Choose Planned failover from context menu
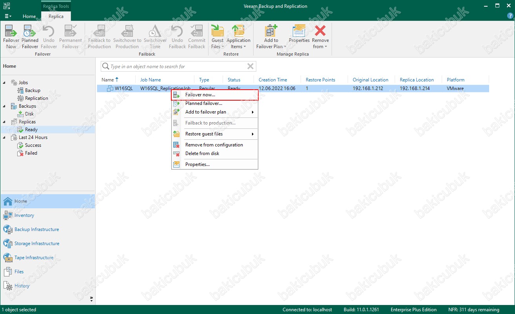This screenshot has height=314, width=515. pyautogui.click(x=215, y=103)
